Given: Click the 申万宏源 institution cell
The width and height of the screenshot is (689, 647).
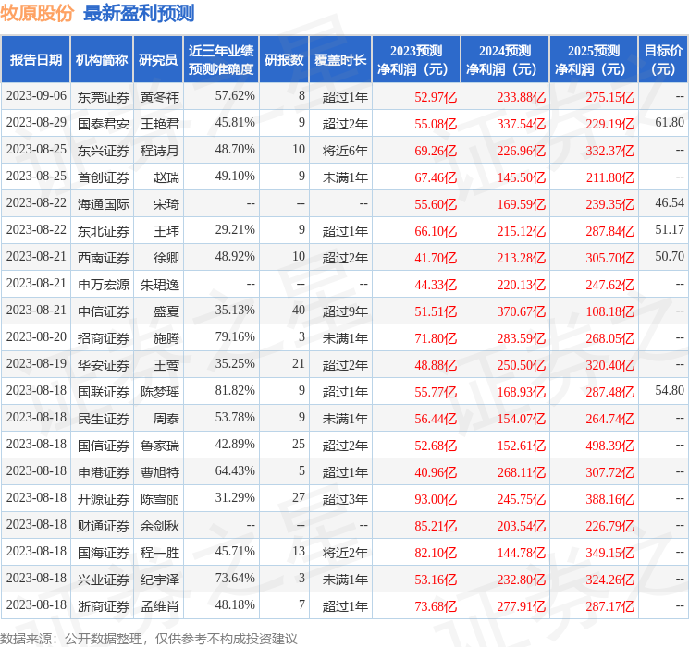Looking at the screenshot, I should pos(104,285).
